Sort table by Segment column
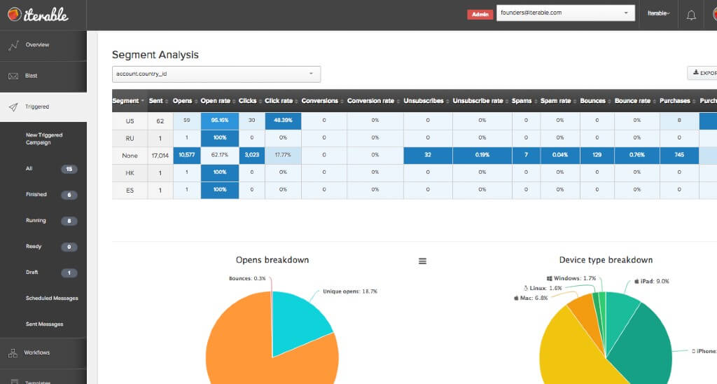Image resolution: width=717 pixels, height=384 pixels. tap(130, 101)
